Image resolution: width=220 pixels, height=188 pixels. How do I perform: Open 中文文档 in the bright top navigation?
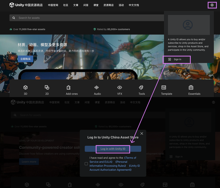click(134, 5)
